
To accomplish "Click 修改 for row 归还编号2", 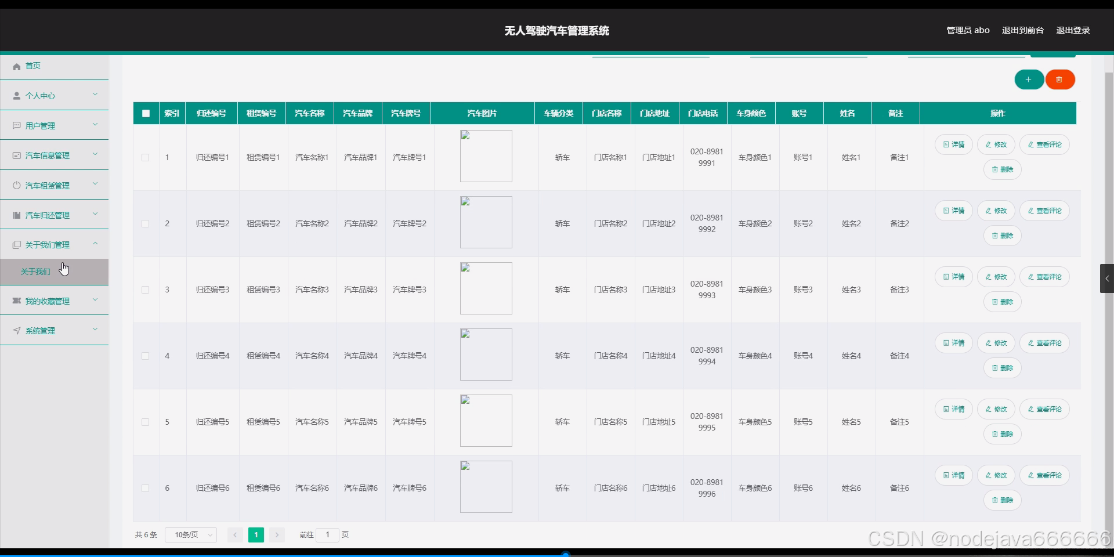I will click(996, 211).
